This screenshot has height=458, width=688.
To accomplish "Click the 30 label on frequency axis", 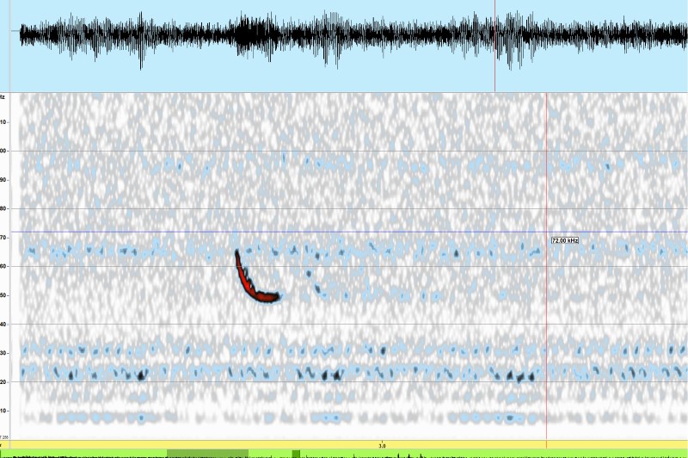I will pos(3,353).
